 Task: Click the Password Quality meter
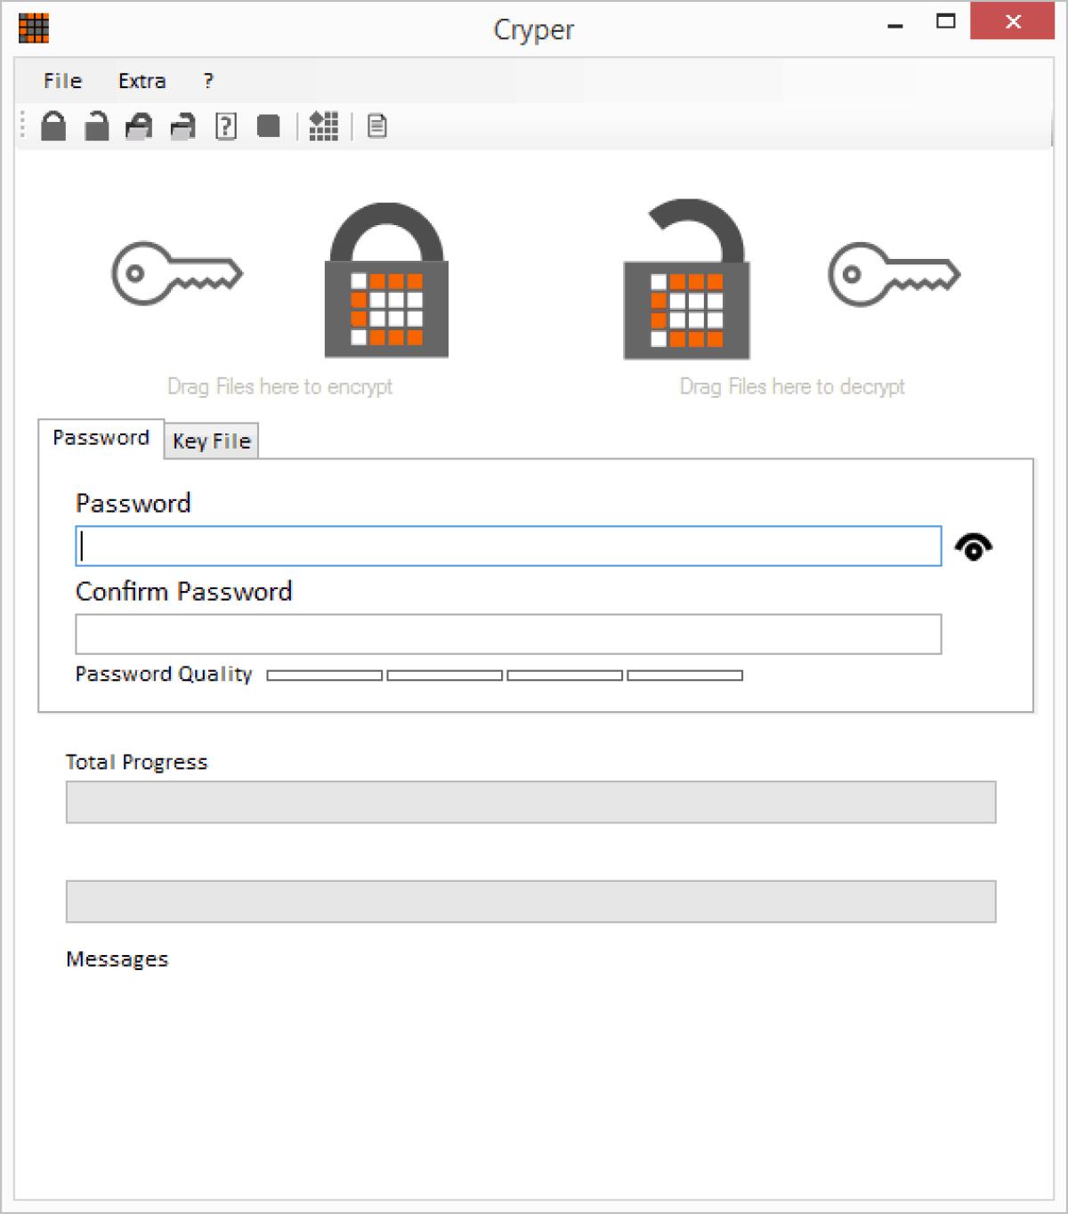click(505, 675)
